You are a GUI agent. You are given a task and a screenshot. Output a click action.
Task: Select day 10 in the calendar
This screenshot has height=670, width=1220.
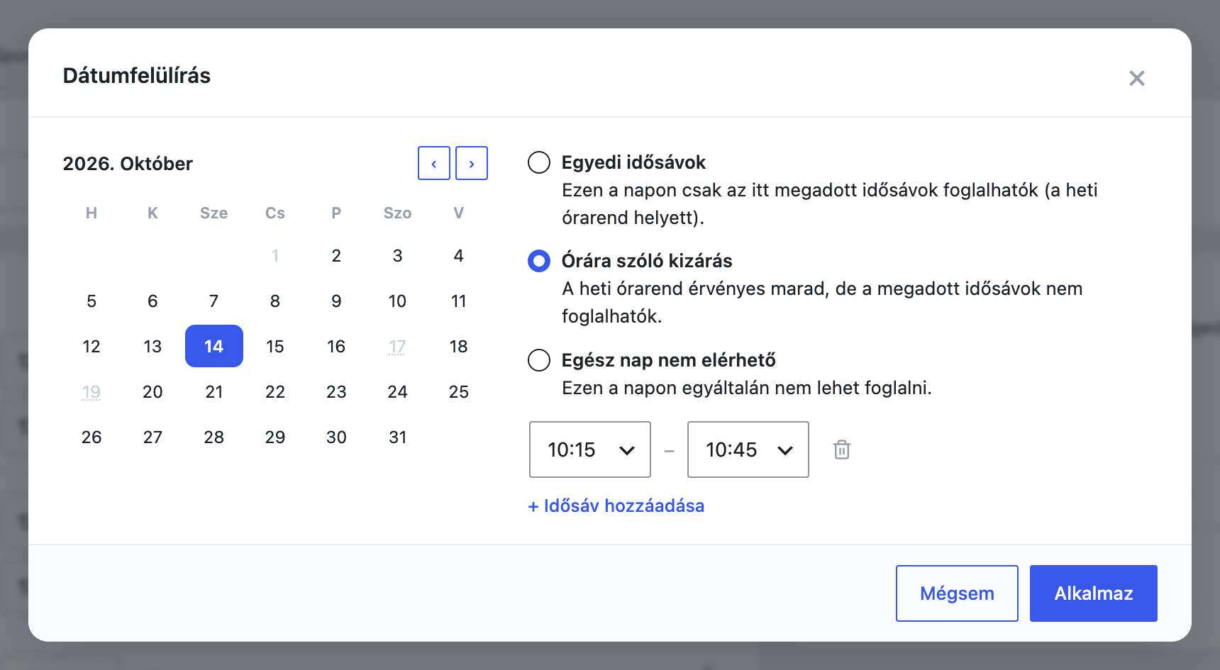(398, 301)
